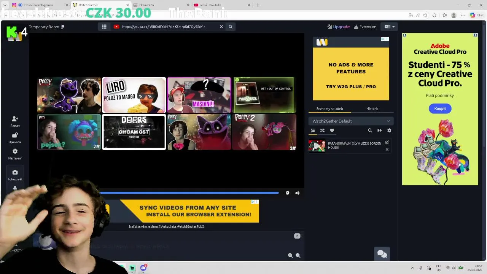Mute the player via the speaker icon

[x=298, y=193]
